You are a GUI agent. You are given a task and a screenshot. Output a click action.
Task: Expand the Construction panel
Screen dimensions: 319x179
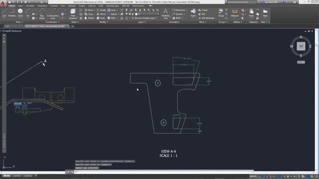pyautogui.click(x=52, y=22)
